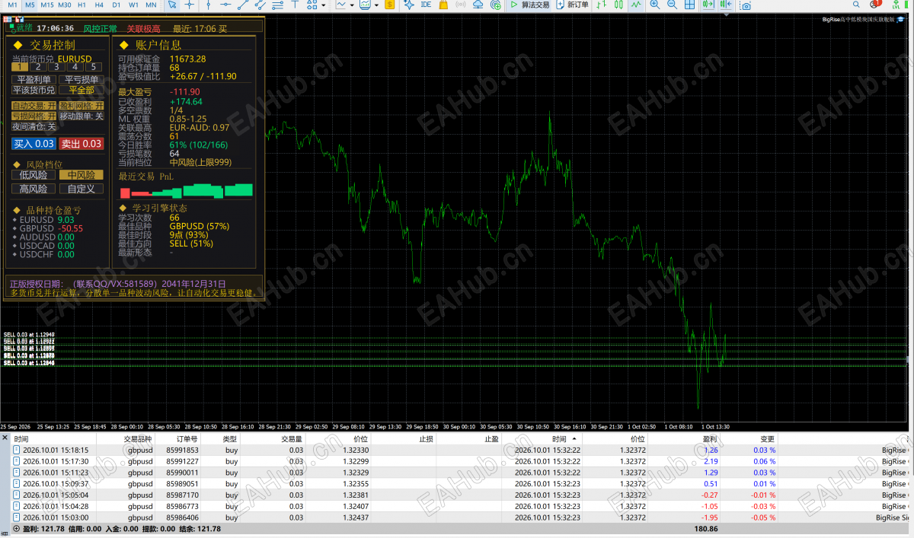914x538 pixels.
Task: Draw a vertical line on chart
Action: [208, 5]
